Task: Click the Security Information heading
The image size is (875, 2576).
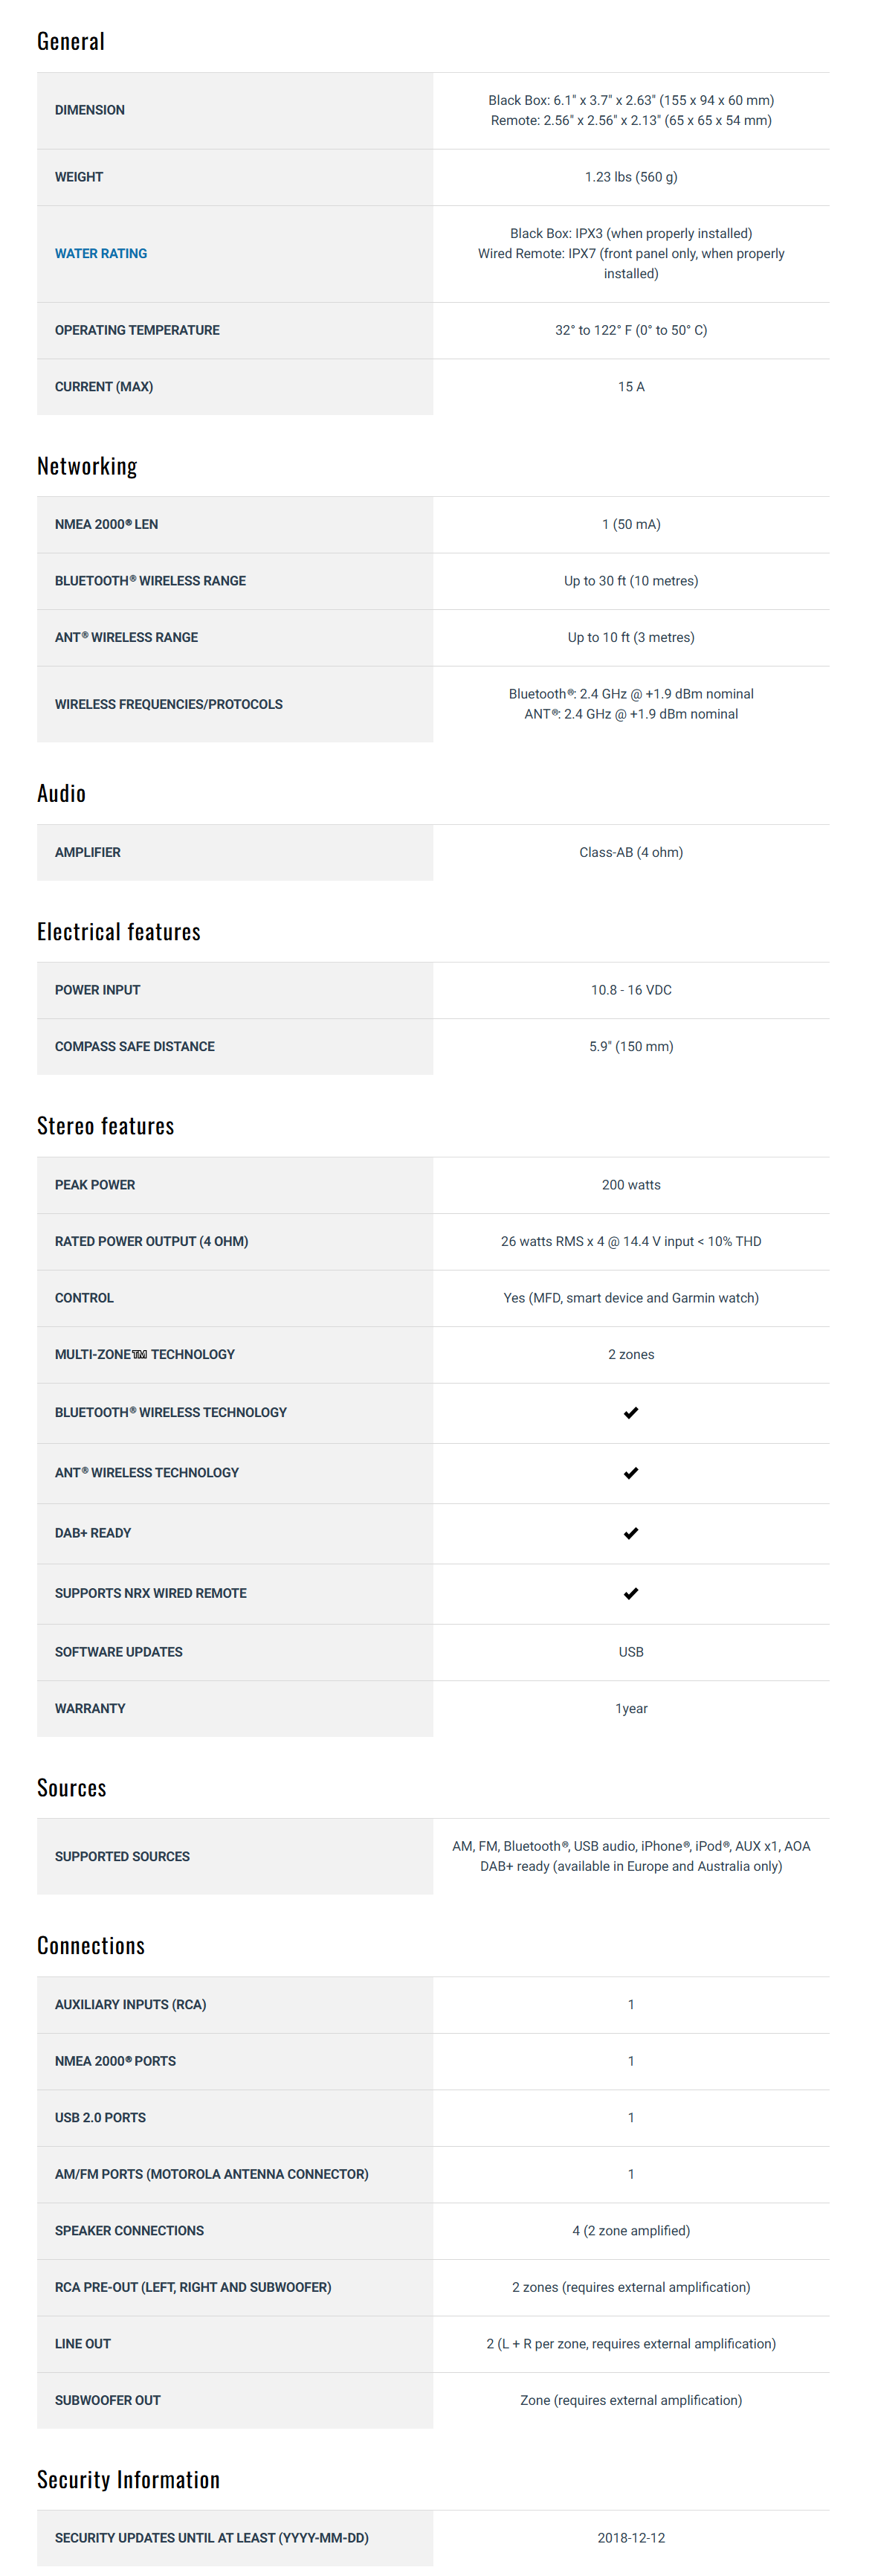Action: pyautogui.click(x=128, y=2479)
